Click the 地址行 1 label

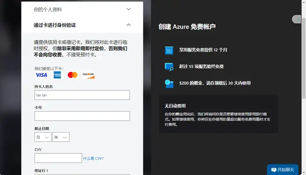tap(41, 170)
